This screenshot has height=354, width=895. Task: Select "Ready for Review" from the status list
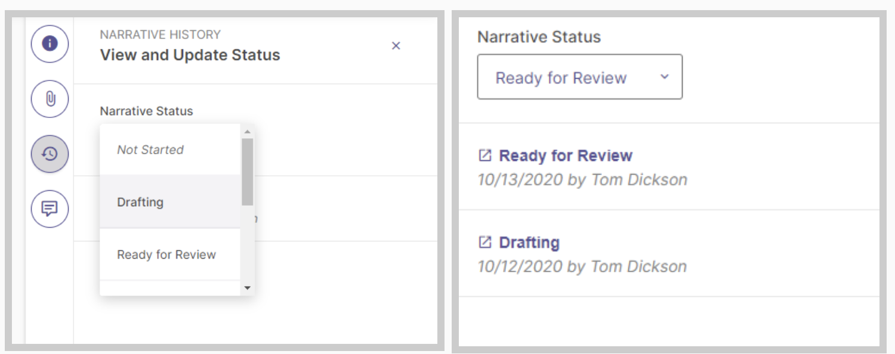166,254
